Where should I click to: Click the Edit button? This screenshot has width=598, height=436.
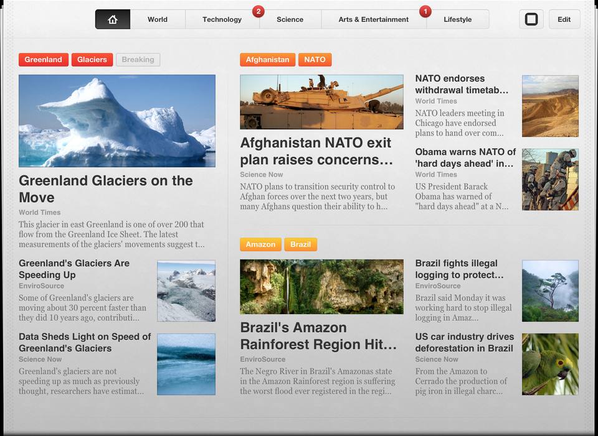[564, 19]
